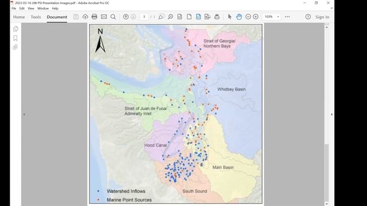Image resolution: width=367 pixels, height=206 pixels.
Task: Click the single page view icon
Action: coord(189,17)
